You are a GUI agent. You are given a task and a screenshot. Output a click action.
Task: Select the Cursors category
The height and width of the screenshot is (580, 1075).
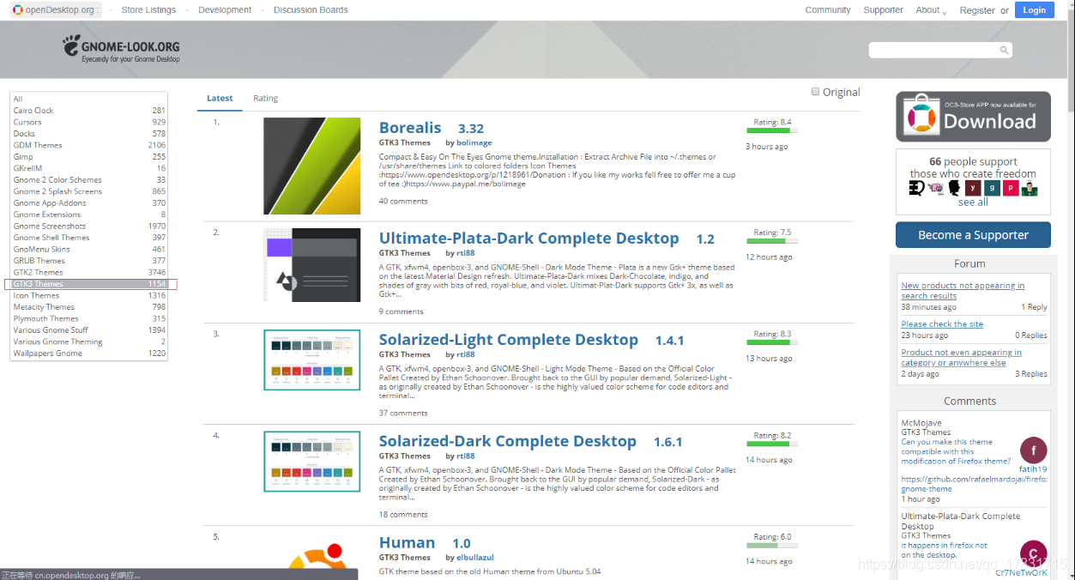(x=89, y=122)
